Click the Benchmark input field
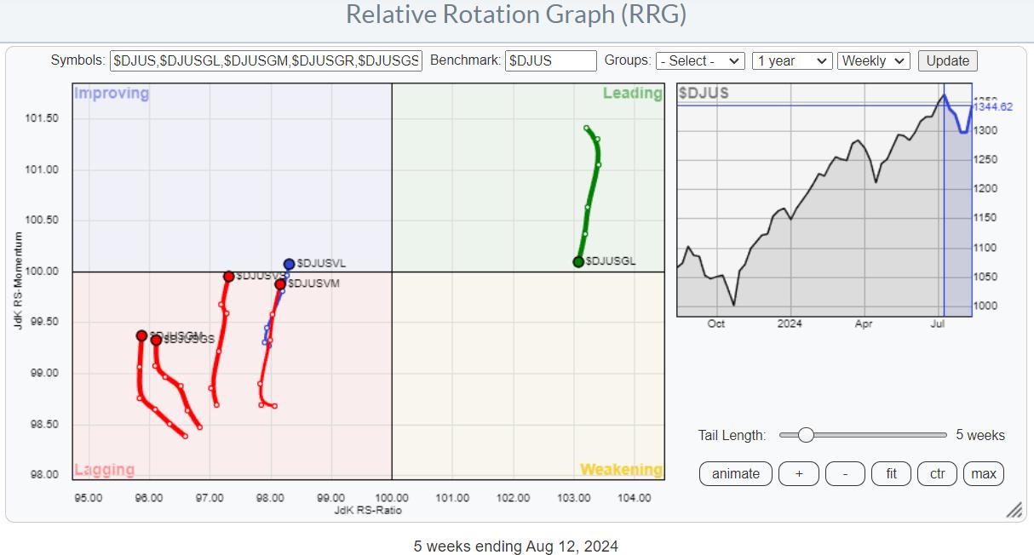Image resolution: width=1034 pixels, height=555 pixels. tap(550, 61)
